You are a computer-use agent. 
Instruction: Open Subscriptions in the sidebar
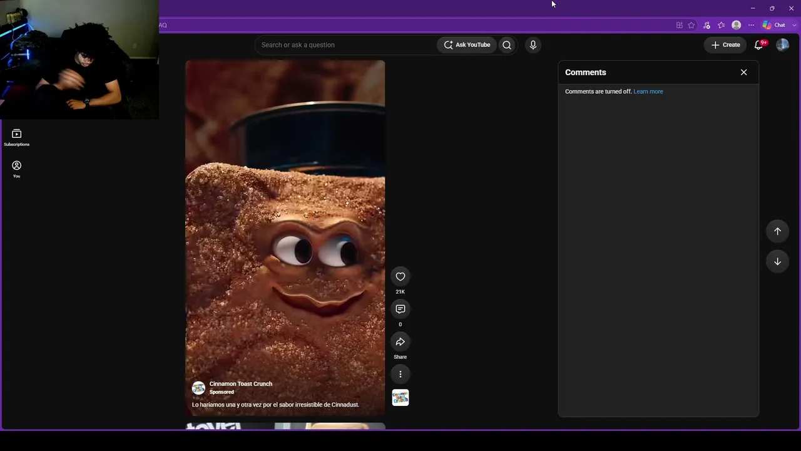(x=17, y=138)
